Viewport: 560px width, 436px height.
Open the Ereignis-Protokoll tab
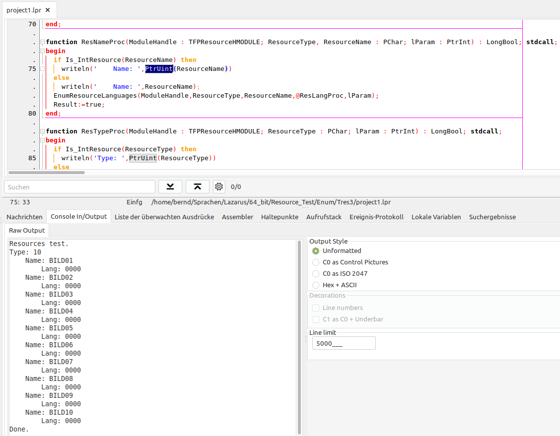[376, 217]
